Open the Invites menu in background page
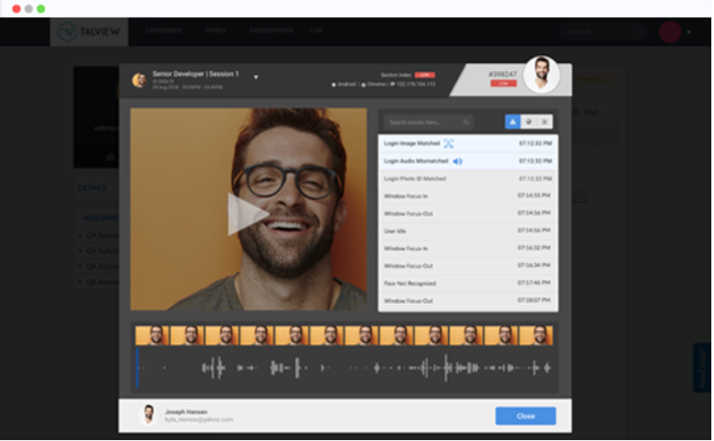The width and height of the screenshot is (714, 441). pyautogui.click(x=215, y=30)
